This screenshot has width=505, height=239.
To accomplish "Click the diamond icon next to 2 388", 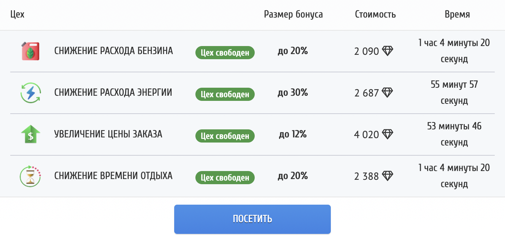I will coord(388,176).
